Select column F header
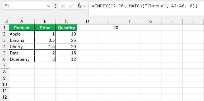The height and width of the screenshot is (101, 204). tap(129, 21)
